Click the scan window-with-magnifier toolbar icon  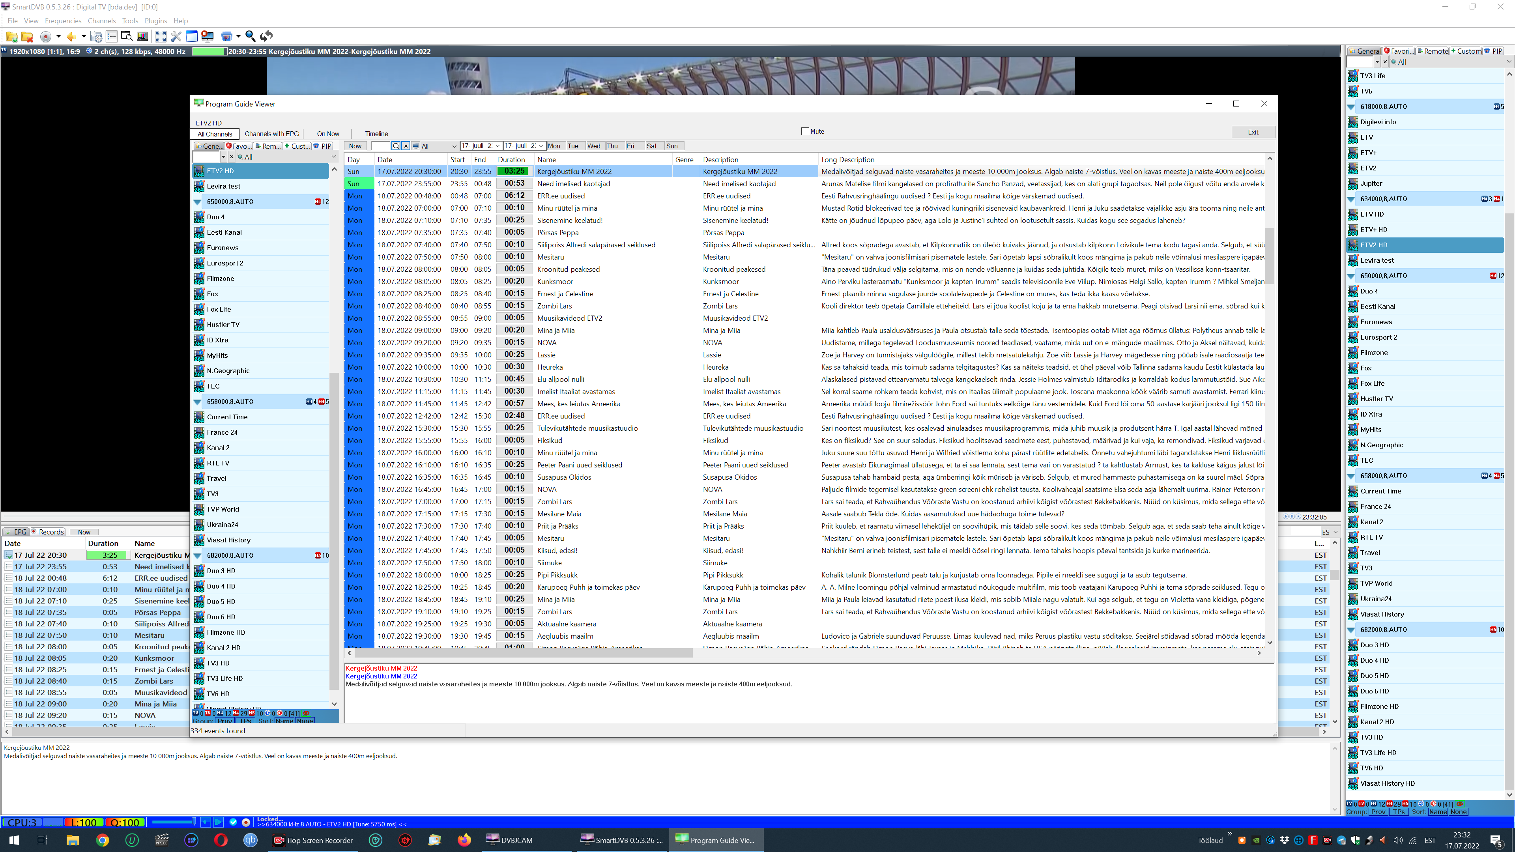pos(127,36)
